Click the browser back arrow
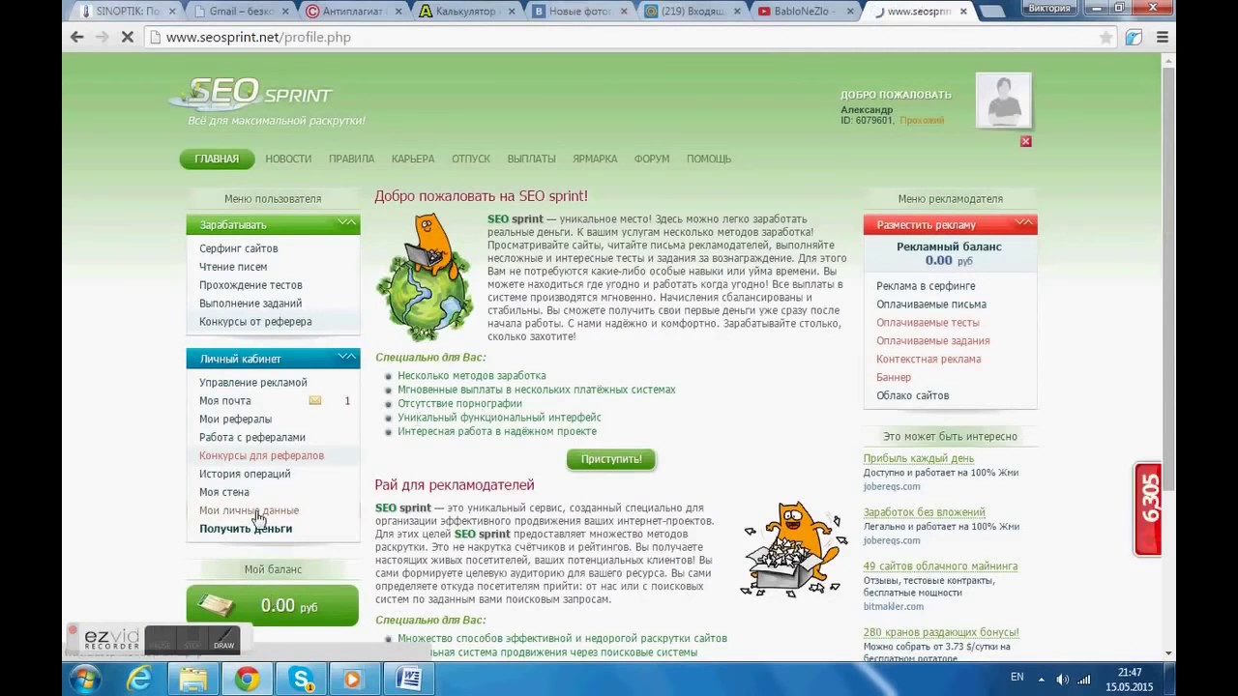Viewport: 1238px width, 696px height. tap(76, 37)
